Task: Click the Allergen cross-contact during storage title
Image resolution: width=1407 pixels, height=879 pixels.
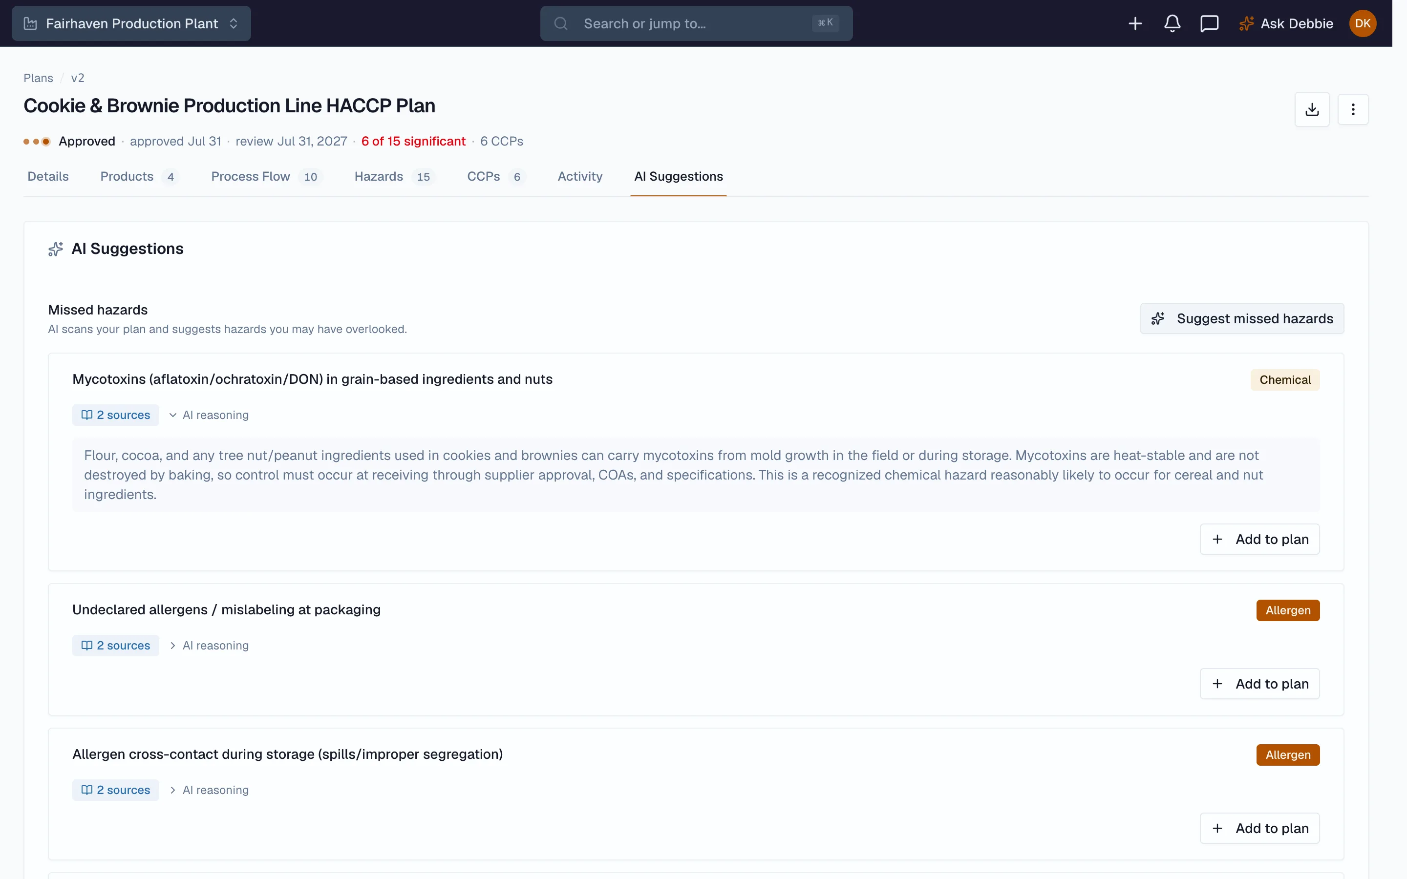Action: pyautogui.click(x=287, y=754)
